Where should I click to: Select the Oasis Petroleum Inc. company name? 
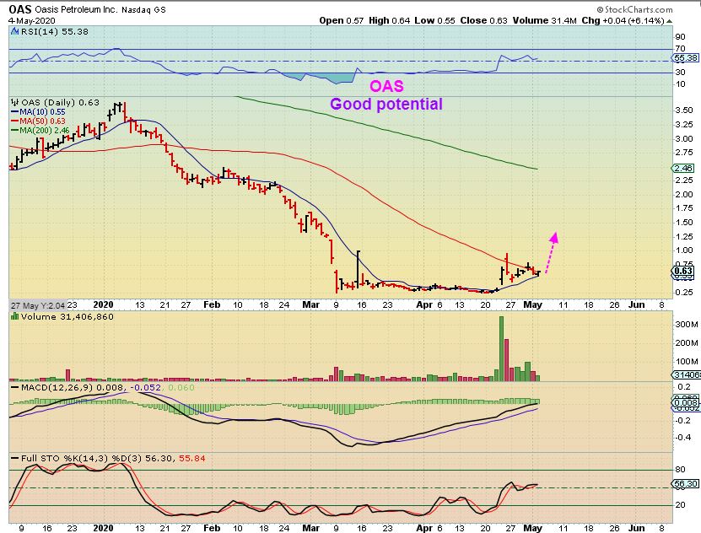pyautogui.click(x=76, y=10)
